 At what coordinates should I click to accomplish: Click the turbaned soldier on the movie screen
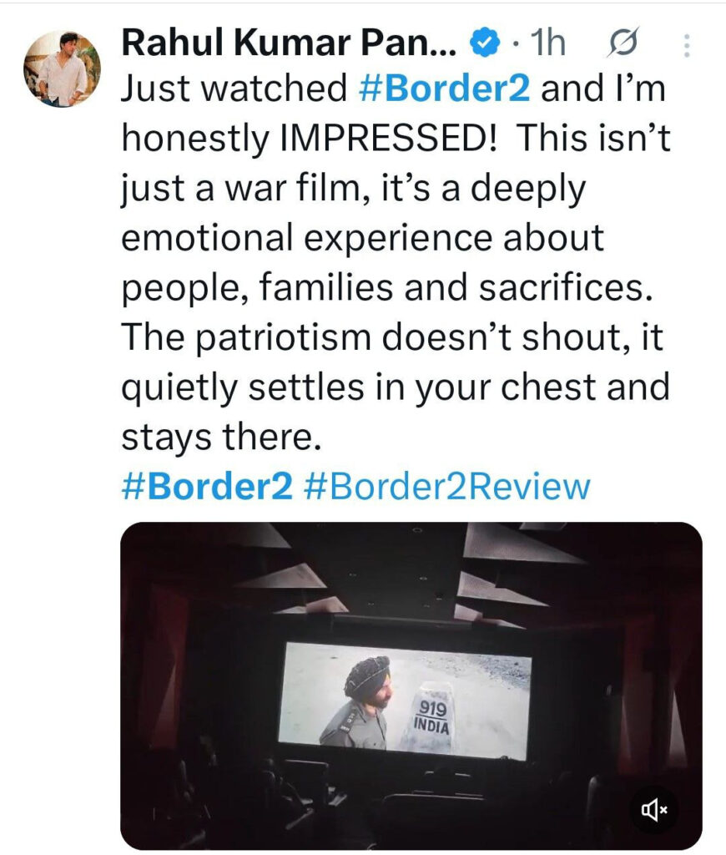point(360,701)
